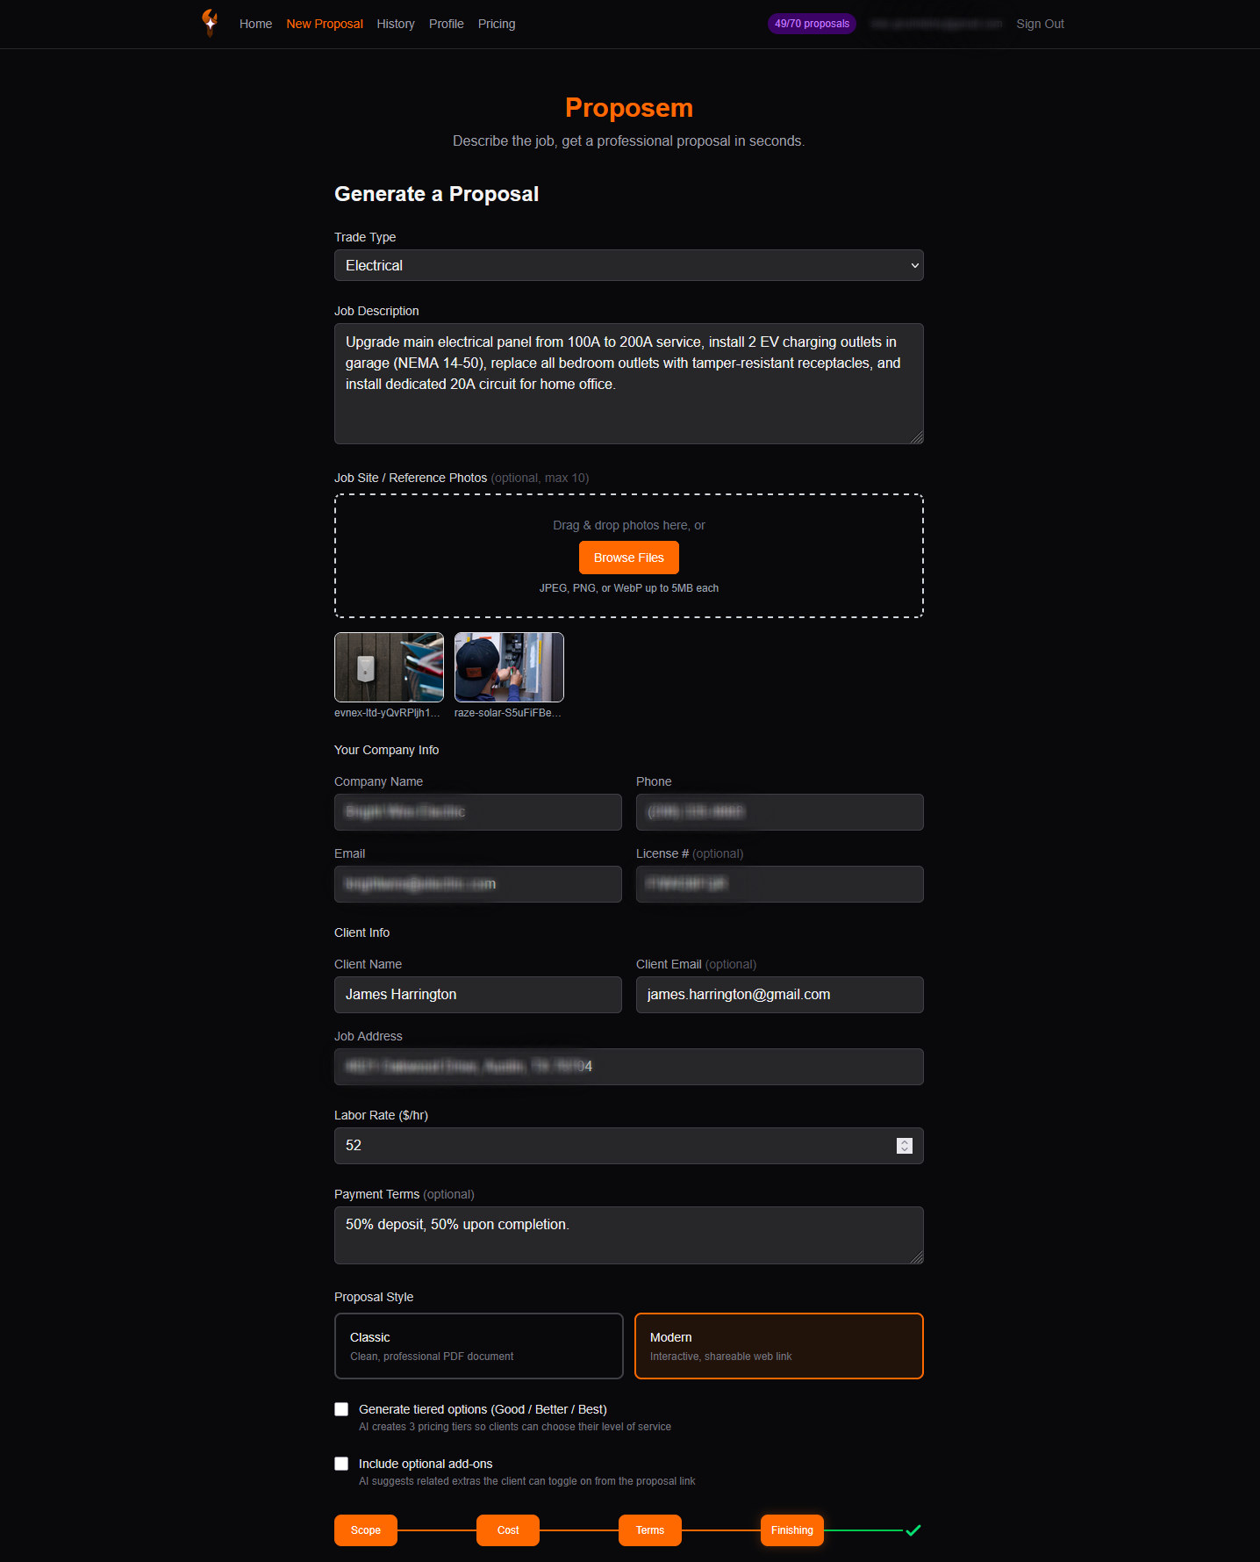Click the Job Address field
This screenshot has height=1562, width=1260.
click(629, 1067)
